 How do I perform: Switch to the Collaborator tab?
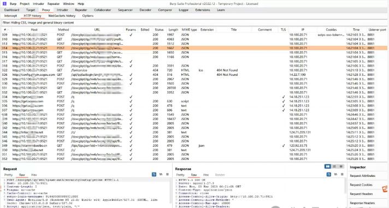(x=103, y=10)
